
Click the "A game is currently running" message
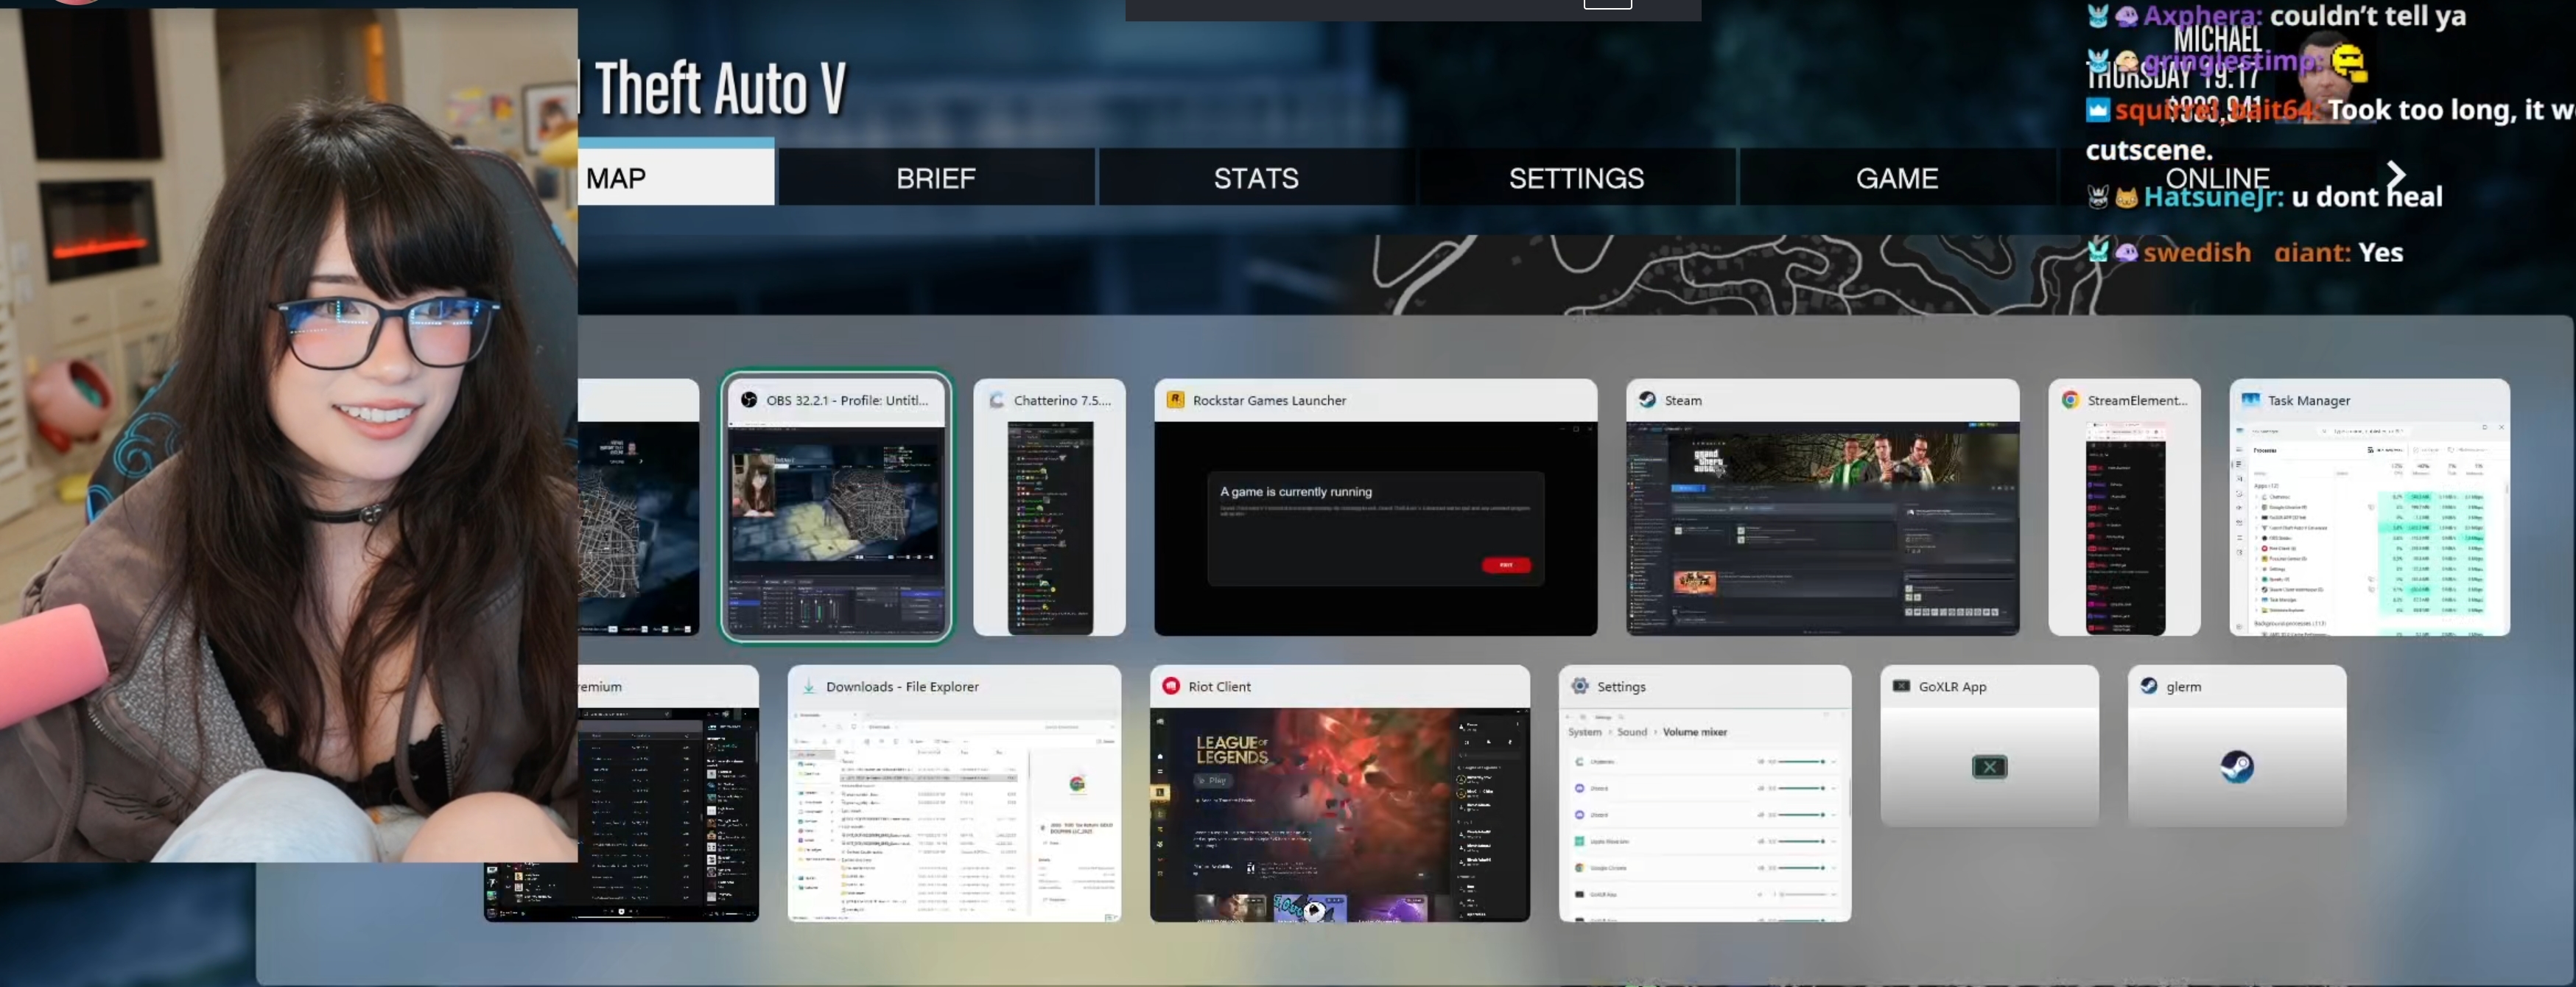(x=1296, y=491)
